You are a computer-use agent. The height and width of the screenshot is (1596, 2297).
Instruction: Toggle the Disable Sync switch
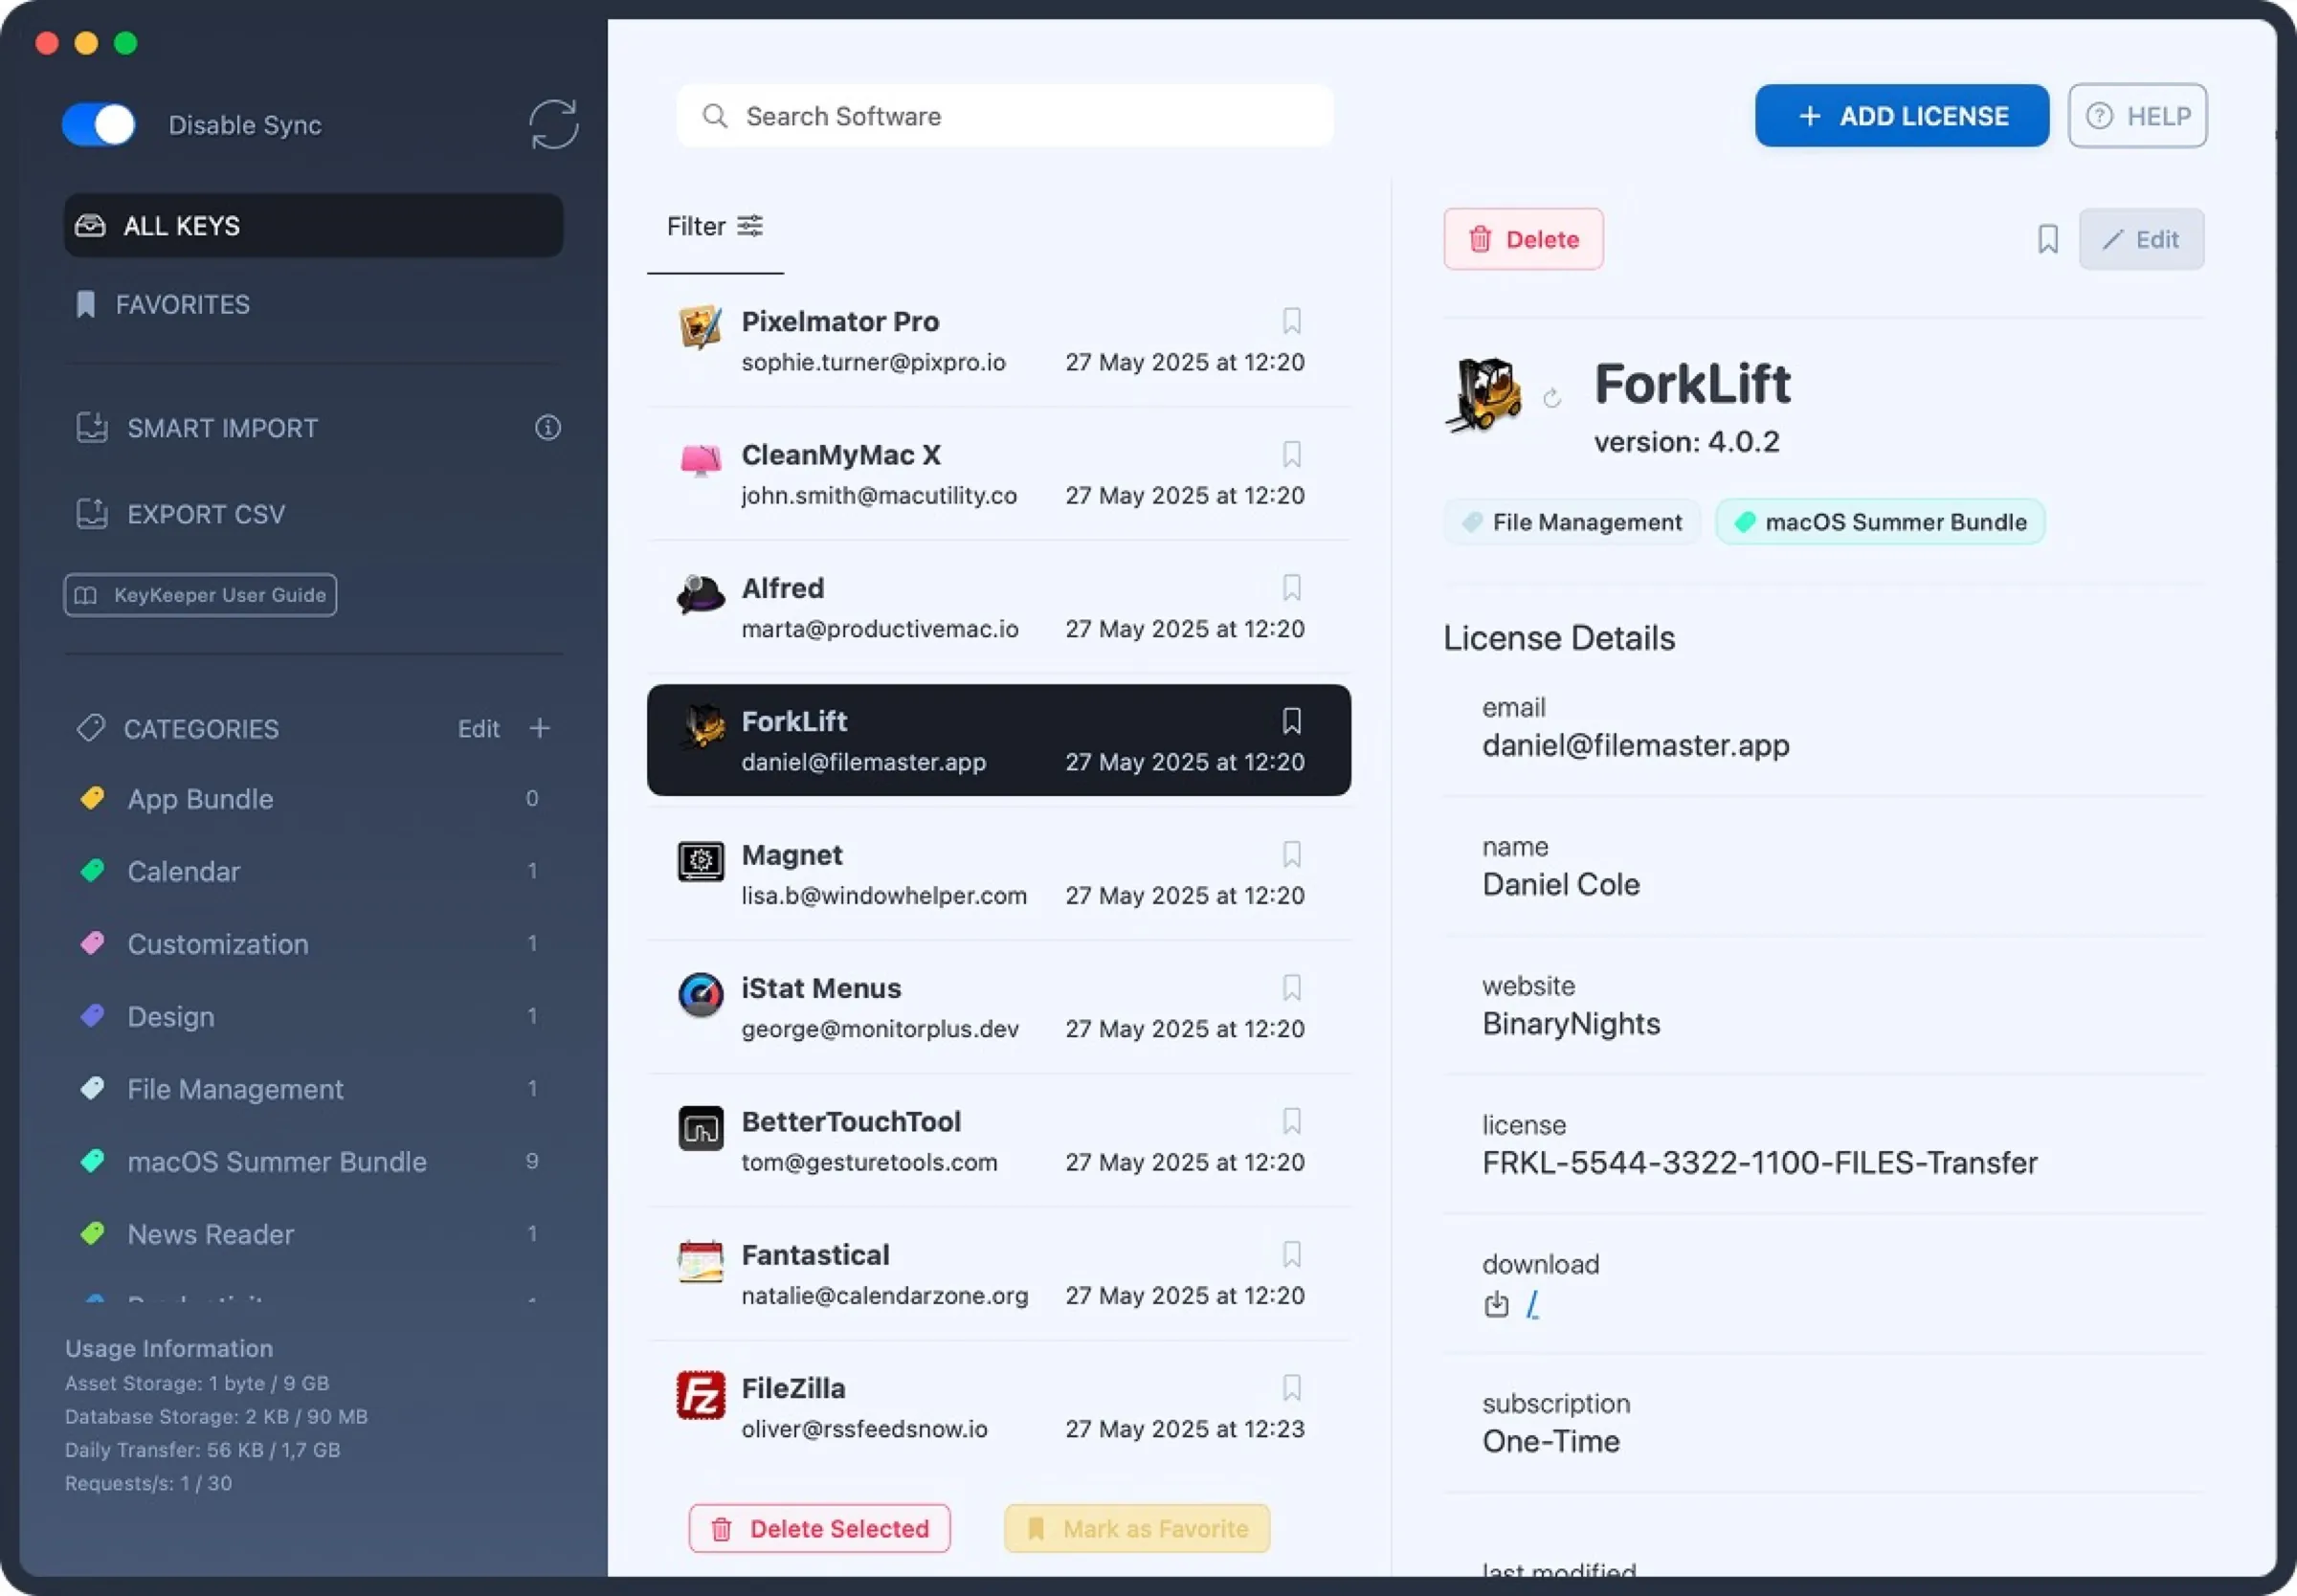pos(99,125)
